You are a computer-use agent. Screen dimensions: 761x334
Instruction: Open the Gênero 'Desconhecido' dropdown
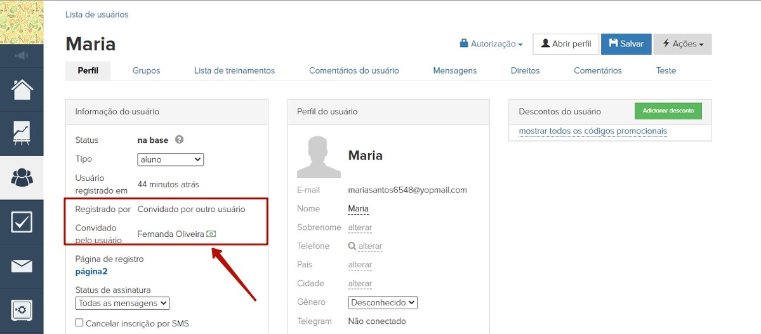point(382,303)
